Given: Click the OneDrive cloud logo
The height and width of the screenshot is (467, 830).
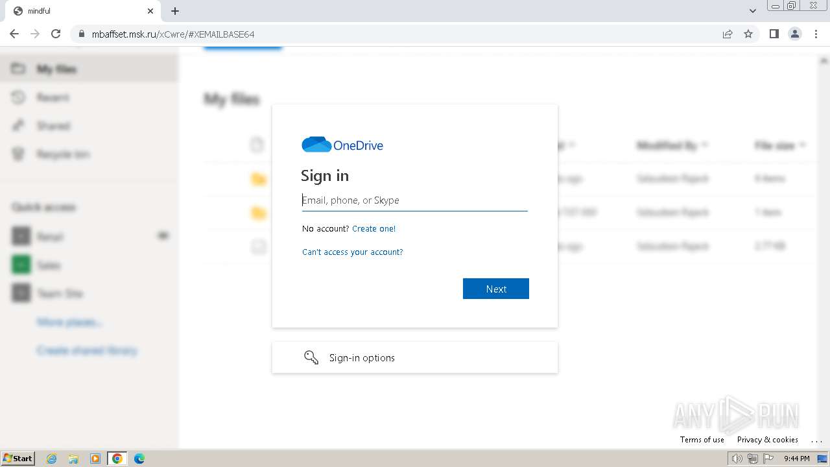Looking at the screenshot, I should coord(316,145).
